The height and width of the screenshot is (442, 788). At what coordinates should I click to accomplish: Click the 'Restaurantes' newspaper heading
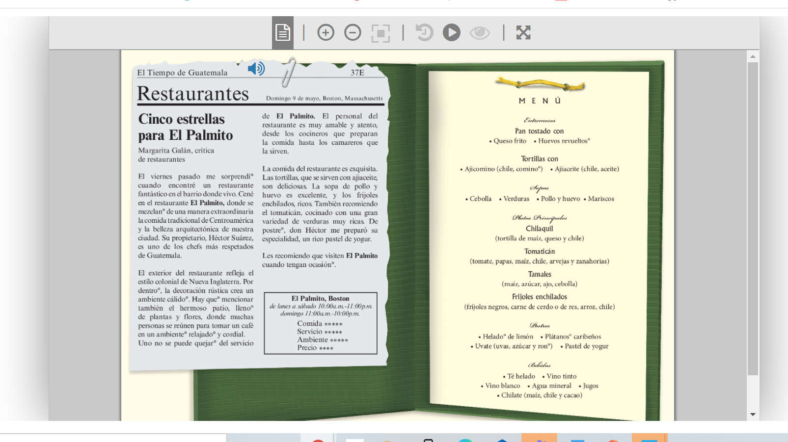click(193, 94)
